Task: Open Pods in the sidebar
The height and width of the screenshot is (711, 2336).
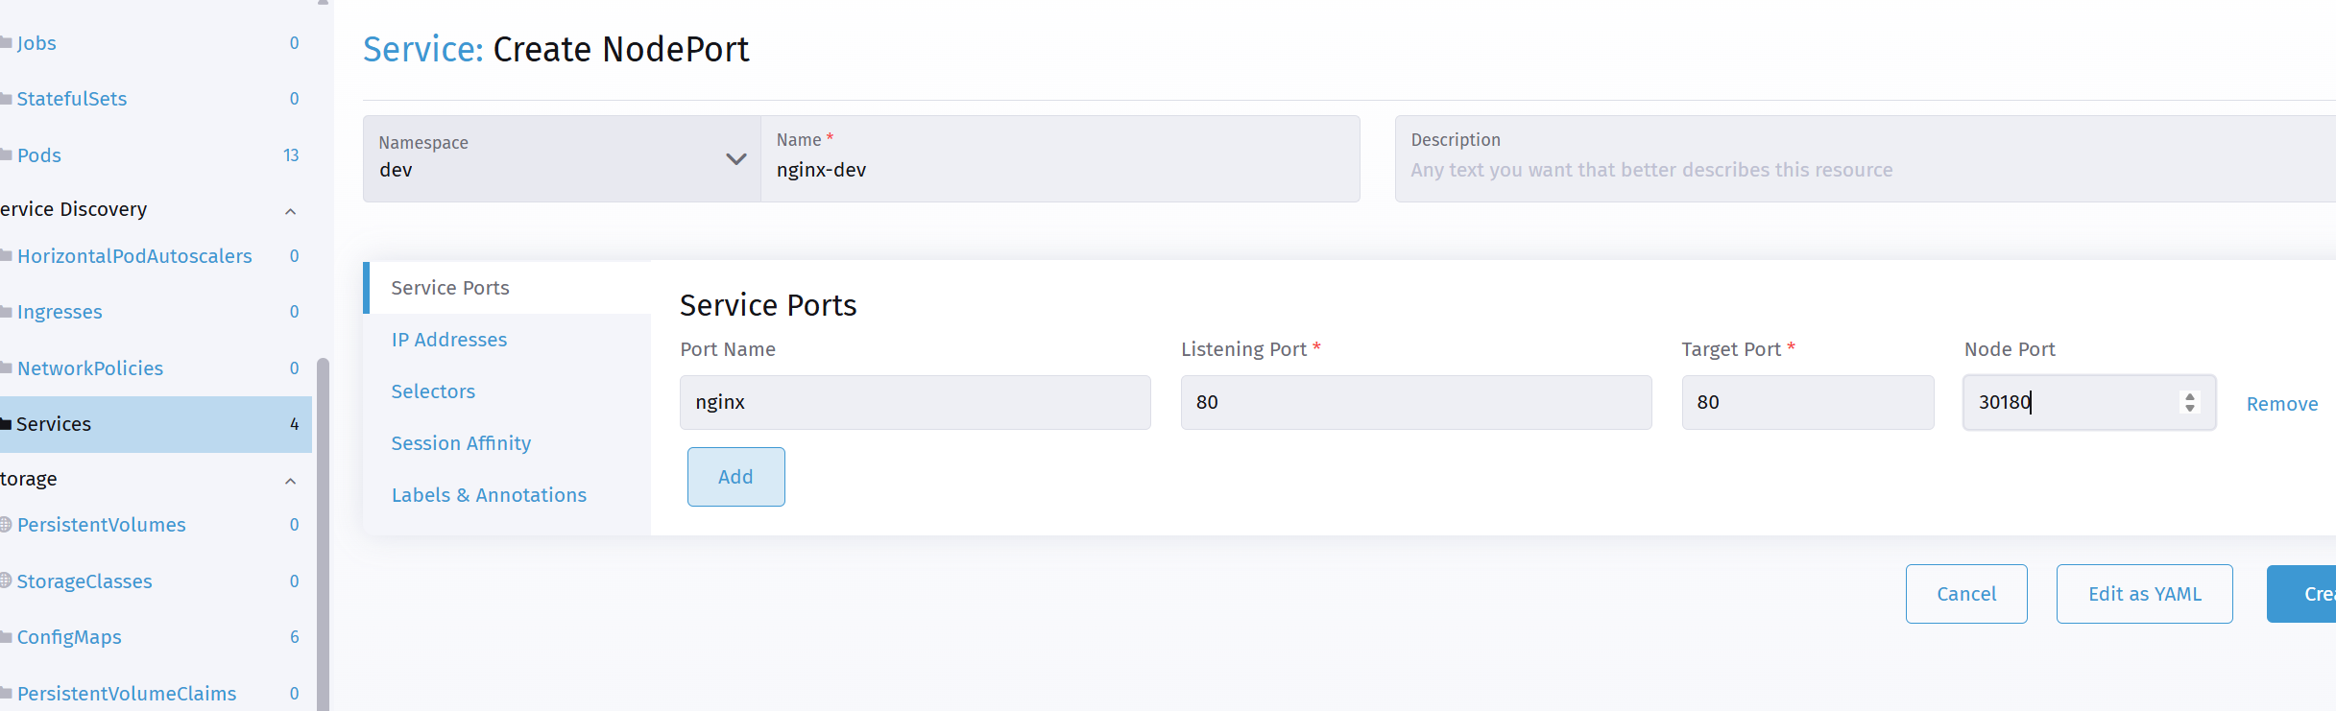Action: point(38,155)
